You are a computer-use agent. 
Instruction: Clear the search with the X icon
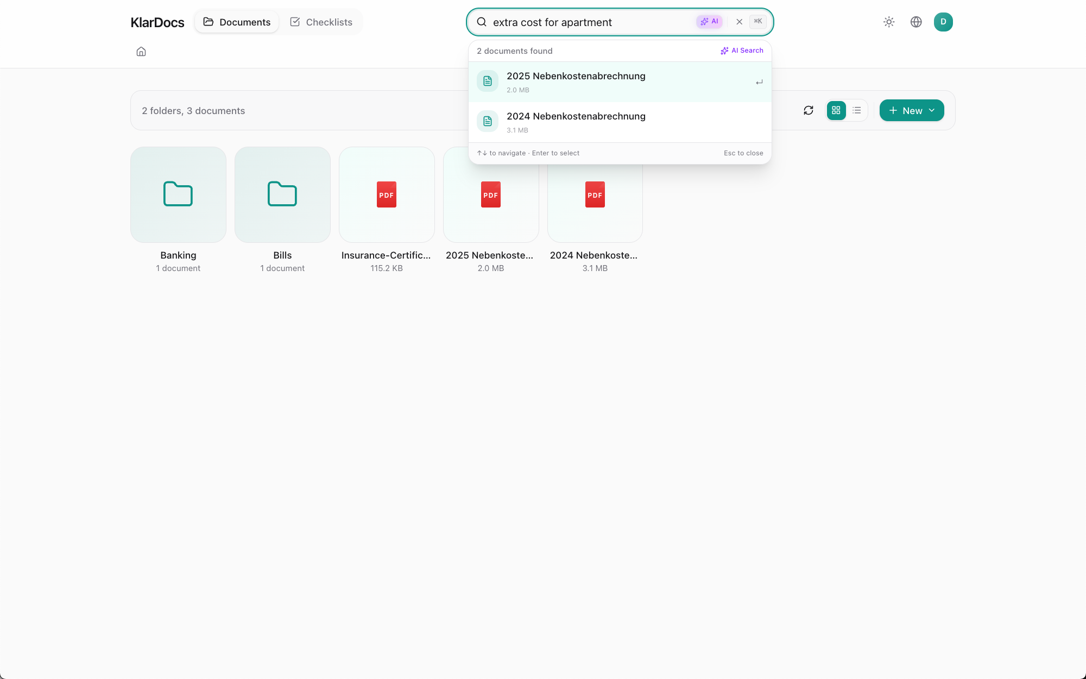(739, 22)
